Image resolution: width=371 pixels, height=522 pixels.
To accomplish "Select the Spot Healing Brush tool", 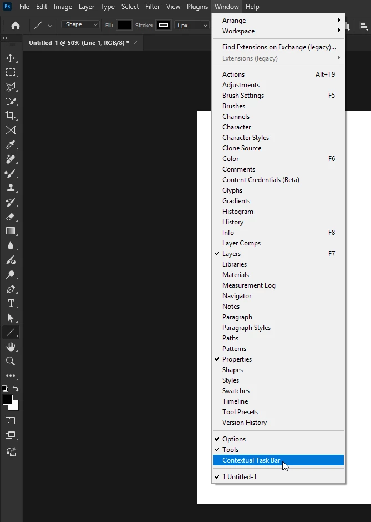I will coord(11,159).
